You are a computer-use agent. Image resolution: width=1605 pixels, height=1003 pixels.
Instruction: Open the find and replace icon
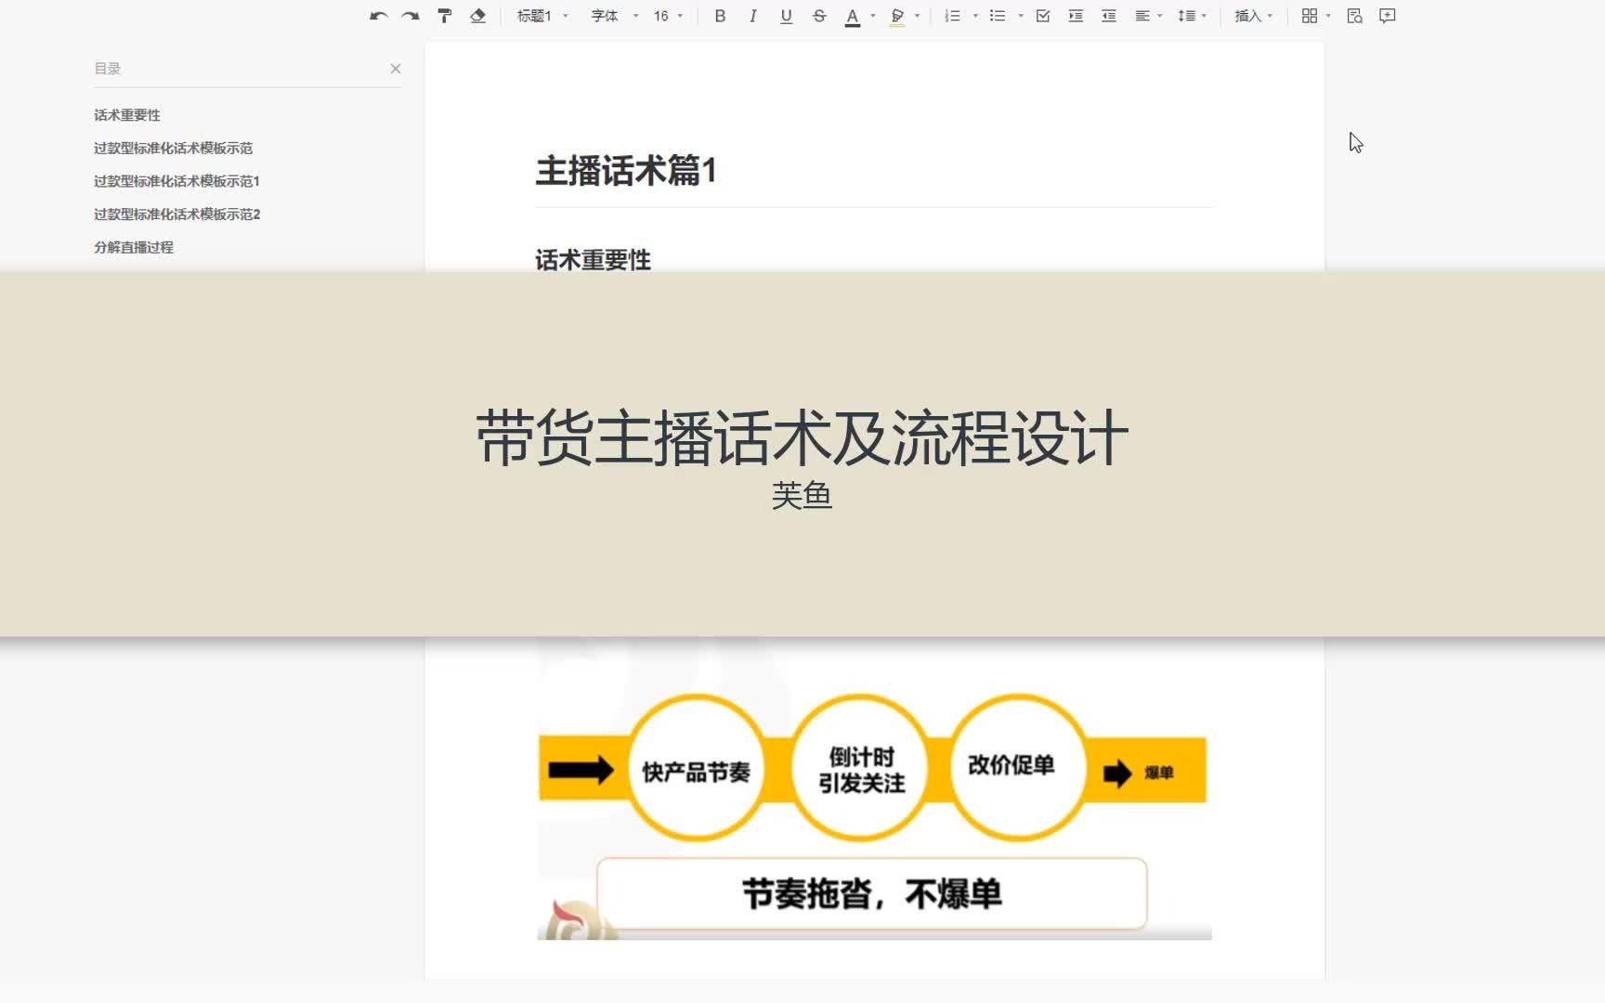1354,16
